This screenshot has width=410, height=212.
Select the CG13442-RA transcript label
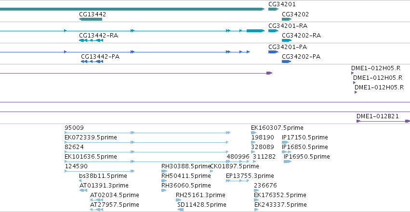click(99, 36)
